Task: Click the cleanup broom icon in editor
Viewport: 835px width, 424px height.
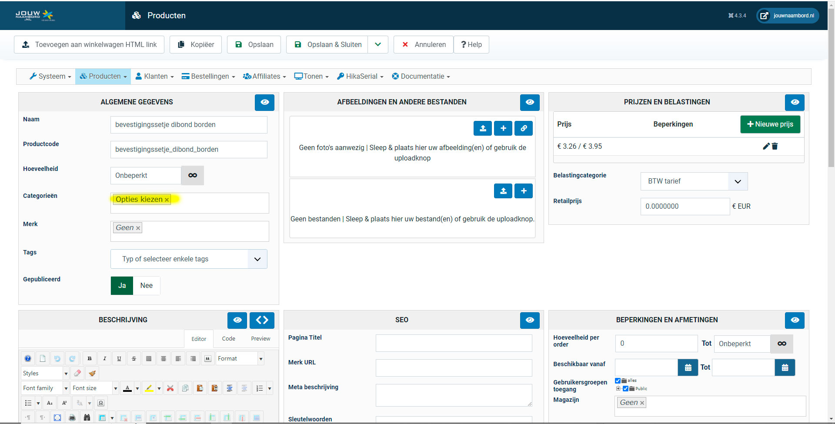Action: pyautogui.click(x=92, y=373)
